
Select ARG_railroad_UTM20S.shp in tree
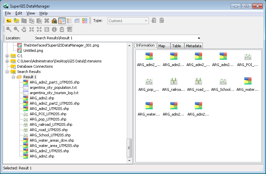[51, 124]
